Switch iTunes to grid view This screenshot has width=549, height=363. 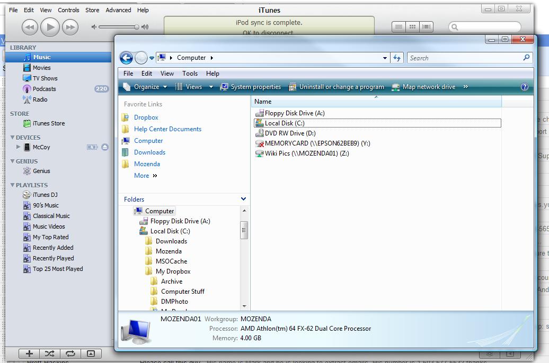pyautogui.click(x=412, y=27)
